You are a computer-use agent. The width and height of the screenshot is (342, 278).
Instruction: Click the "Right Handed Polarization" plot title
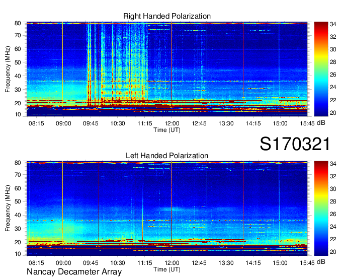pyautogui.click(x=167, y=16)
